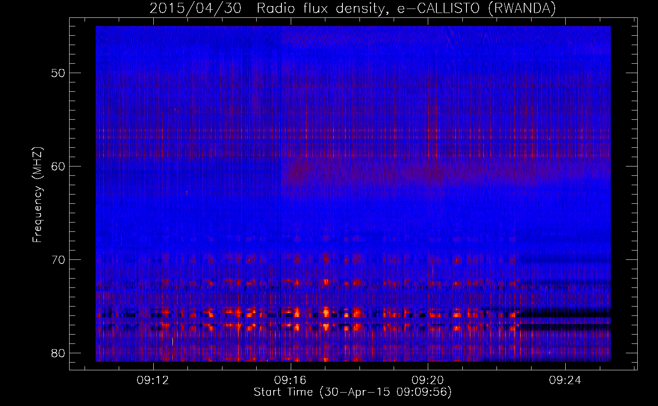Image resolution: width=658 pixels, height=406 pixels.
Task: Click the '50' frequency tick label
Action: (59, 73)
